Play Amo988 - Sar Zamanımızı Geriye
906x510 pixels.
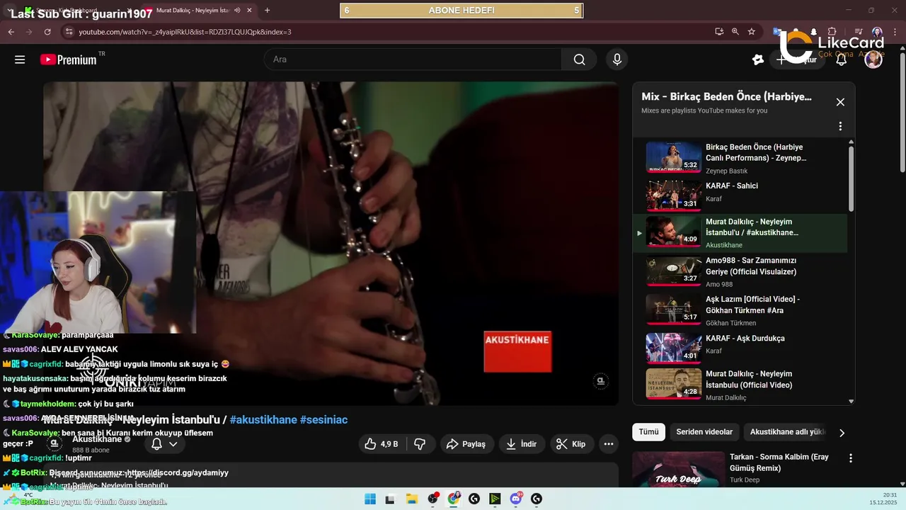pyautogui.click(x=740, y=271)
